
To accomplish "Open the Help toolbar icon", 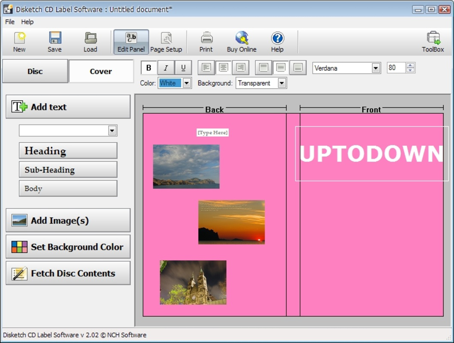I will pyautogui.click(x=277, y=41).
